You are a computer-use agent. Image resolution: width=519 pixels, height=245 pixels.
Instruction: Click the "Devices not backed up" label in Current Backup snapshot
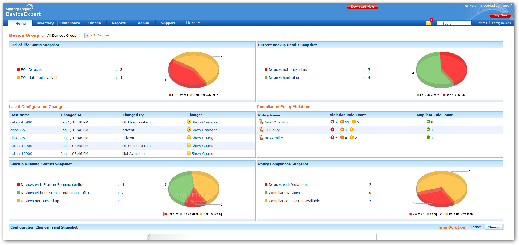[288, 70]
